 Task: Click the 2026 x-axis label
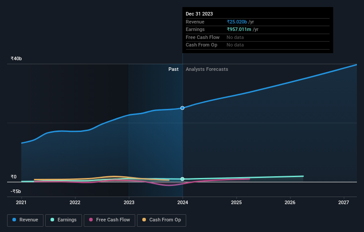290,203
